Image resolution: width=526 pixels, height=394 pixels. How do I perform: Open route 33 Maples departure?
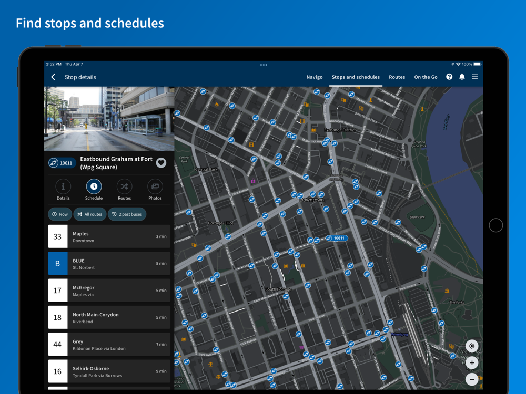coord(109,236)
